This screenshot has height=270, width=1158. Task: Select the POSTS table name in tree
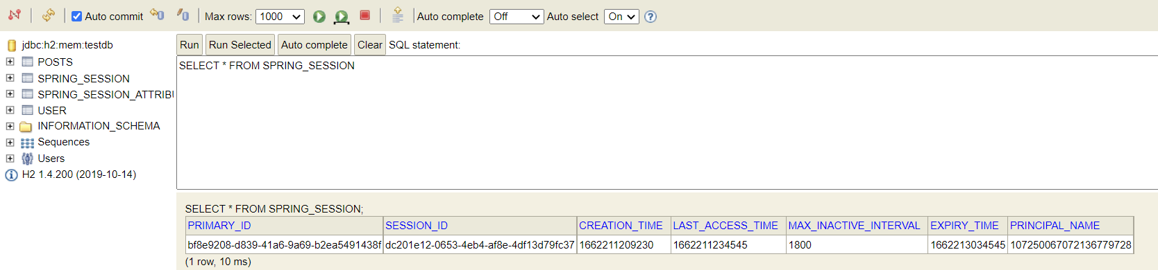pos(55,62)
